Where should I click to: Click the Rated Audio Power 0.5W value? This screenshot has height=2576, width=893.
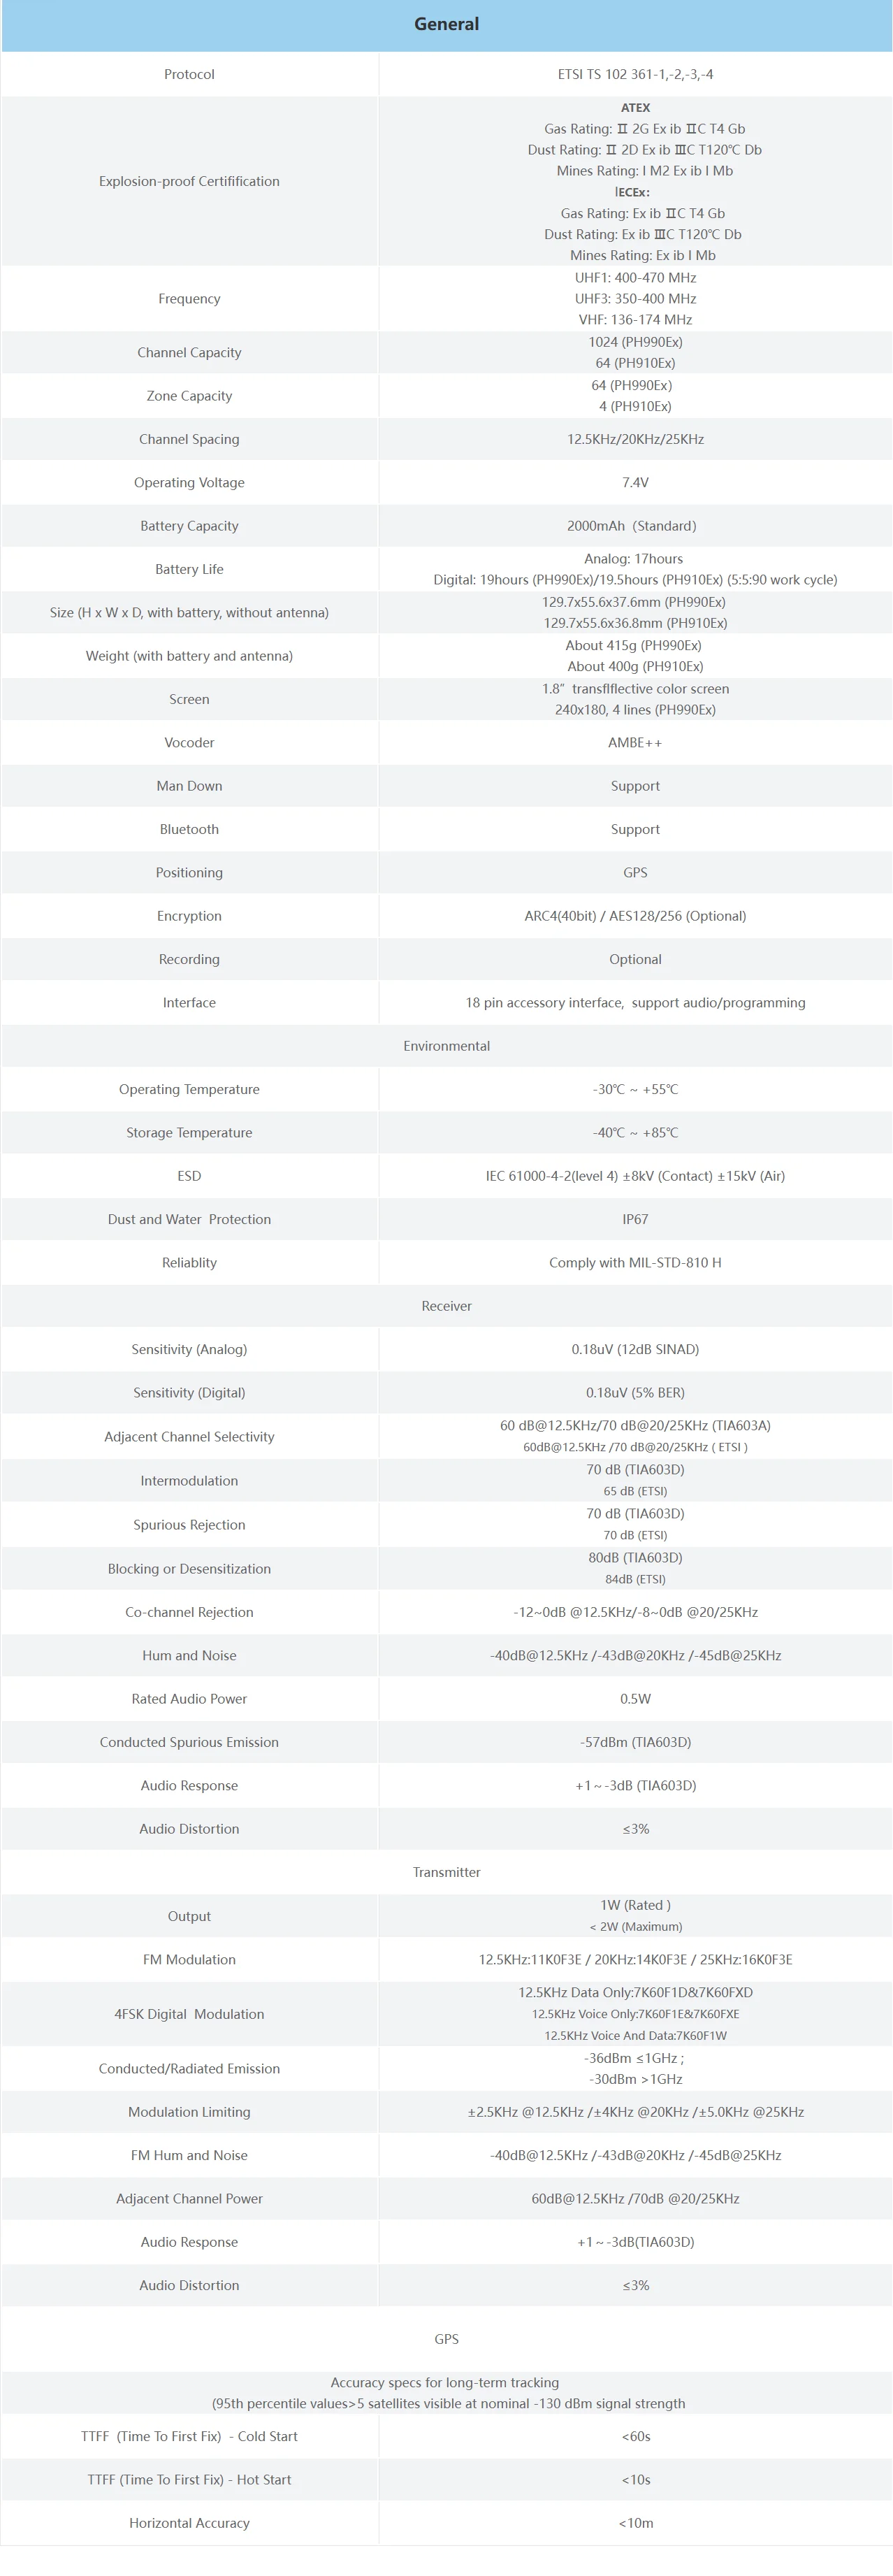635,1699
